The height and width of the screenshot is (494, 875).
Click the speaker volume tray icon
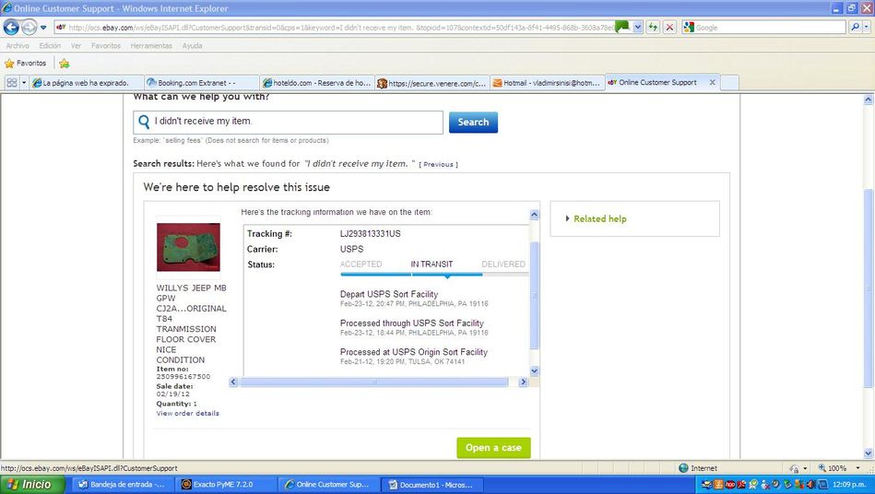click(810, 485)
